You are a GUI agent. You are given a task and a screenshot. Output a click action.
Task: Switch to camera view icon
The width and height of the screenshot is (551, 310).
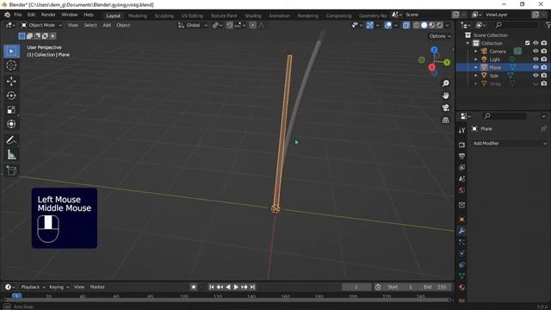click(446, 108)
